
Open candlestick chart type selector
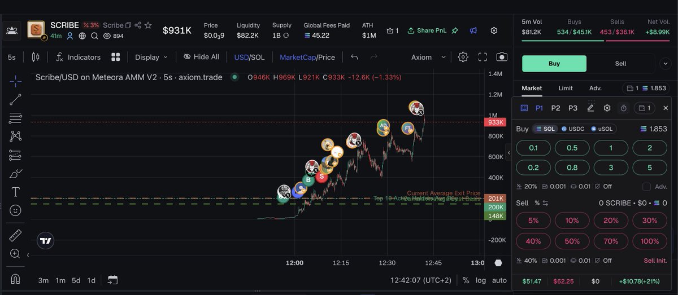click(x=36, y=57)
